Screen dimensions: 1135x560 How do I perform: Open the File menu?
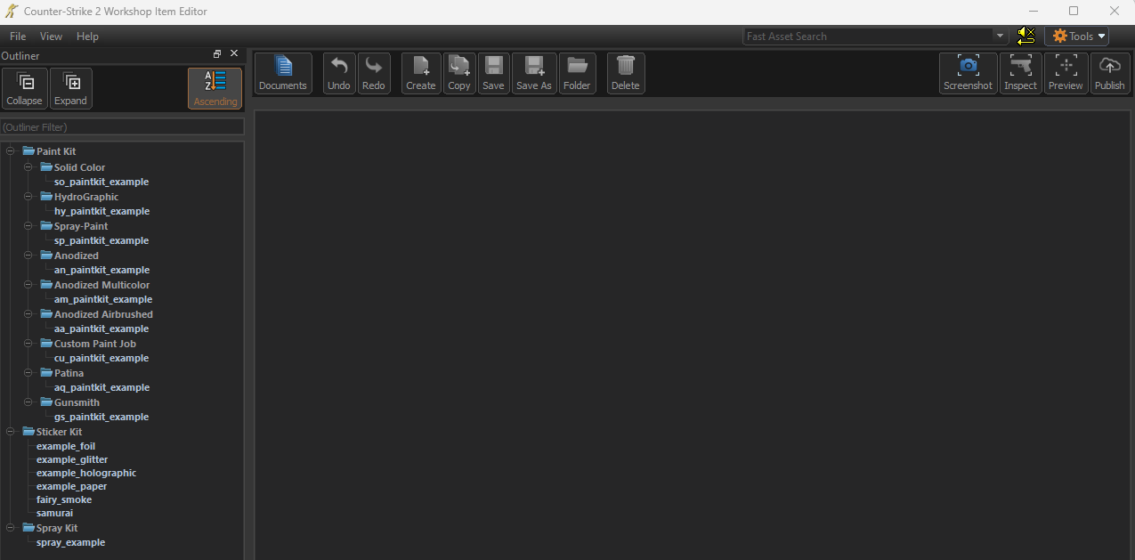pyautogui.click(x=18, y=37)
